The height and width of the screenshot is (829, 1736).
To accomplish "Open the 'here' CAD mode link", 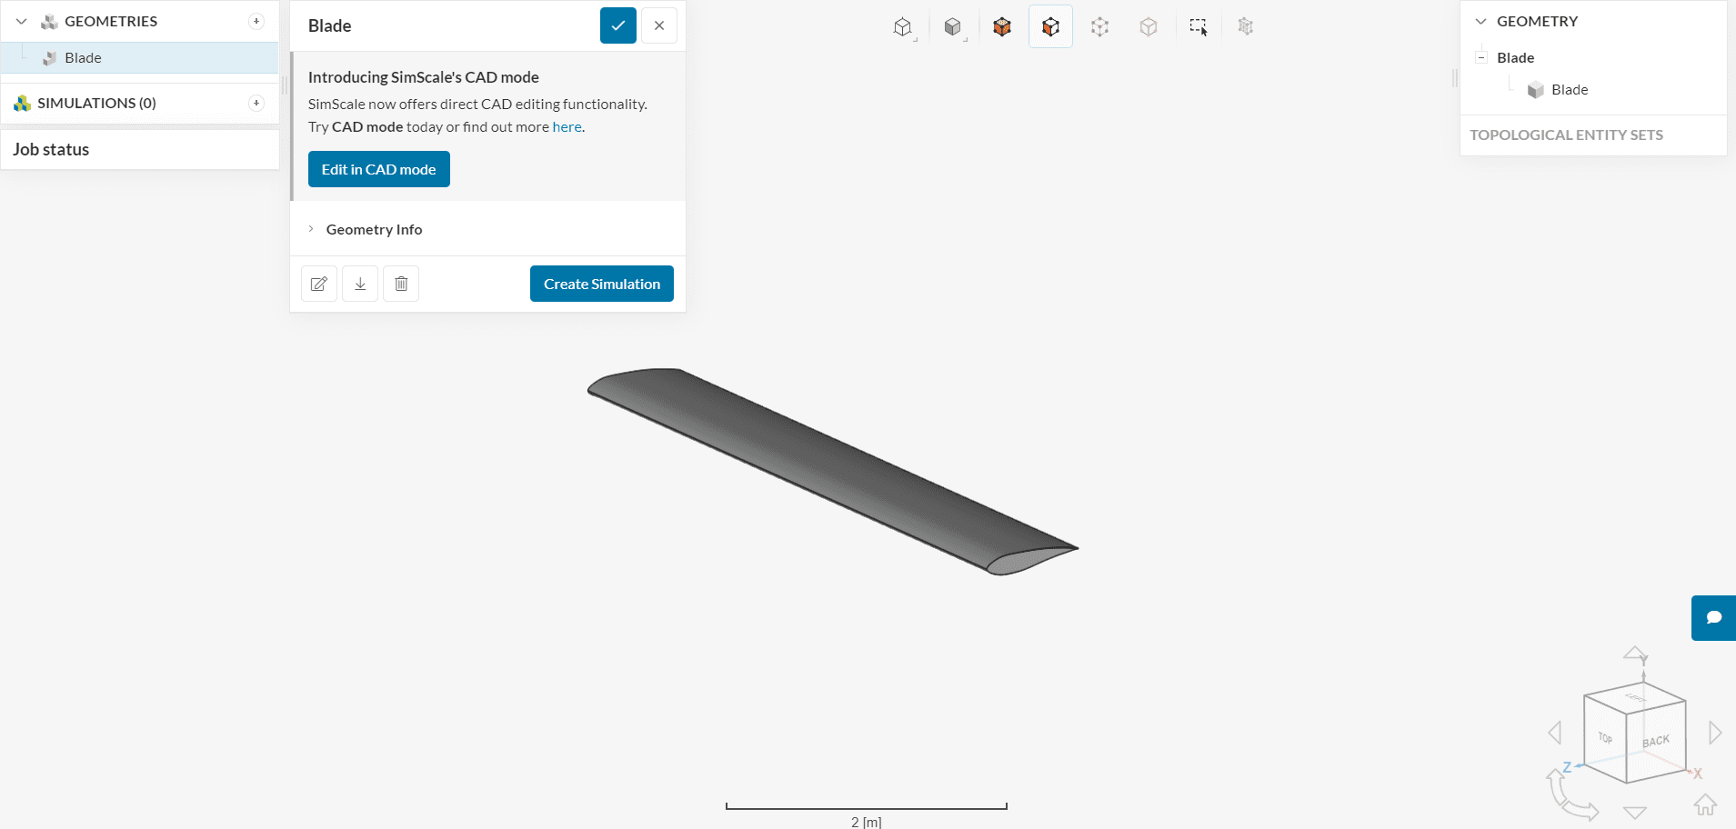I will pos(567,127).
